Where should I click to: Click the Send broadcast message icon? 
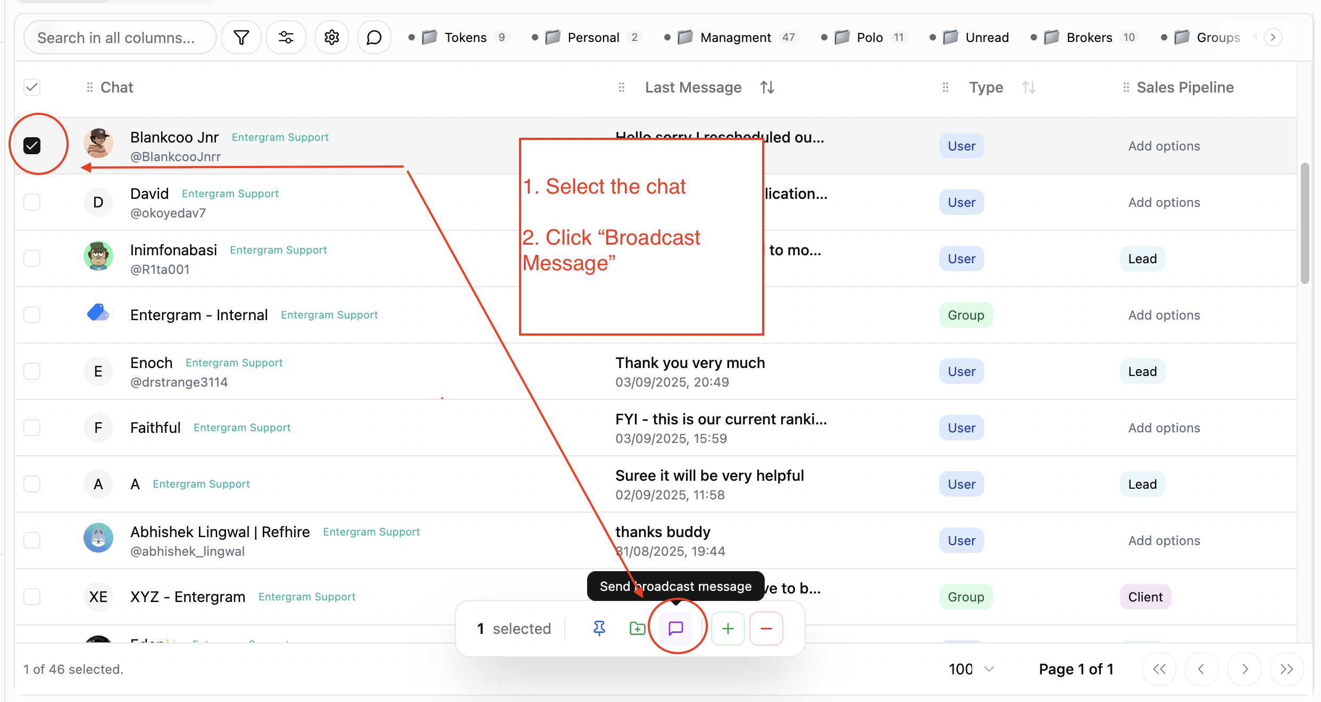pyautogui.click(x=676, y=628)
